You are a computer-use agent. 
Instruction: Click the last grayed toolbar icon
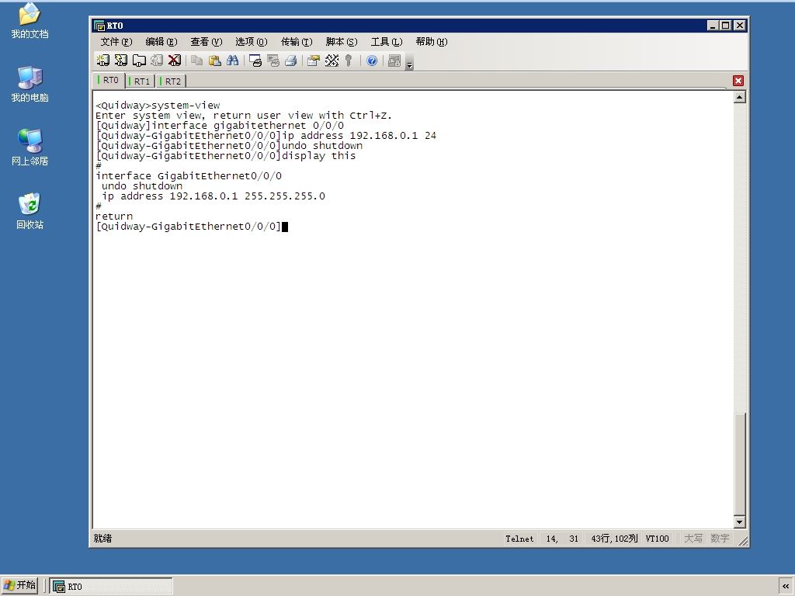(394, 61)
